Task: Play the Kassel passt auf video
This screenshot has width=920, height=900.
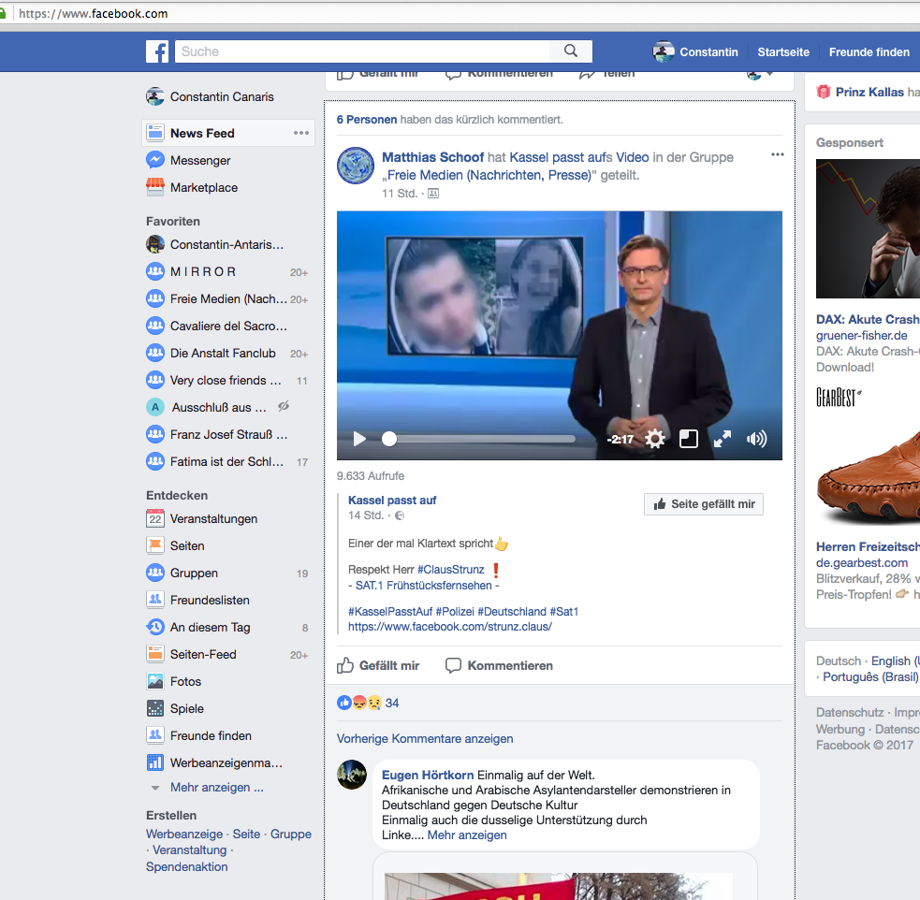Action: pos(359,439)
